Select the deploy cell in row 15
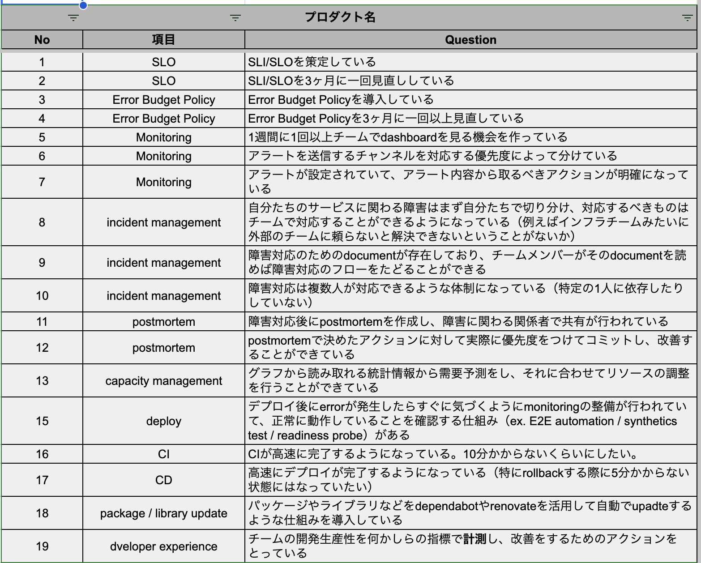 tap(164, 421)
